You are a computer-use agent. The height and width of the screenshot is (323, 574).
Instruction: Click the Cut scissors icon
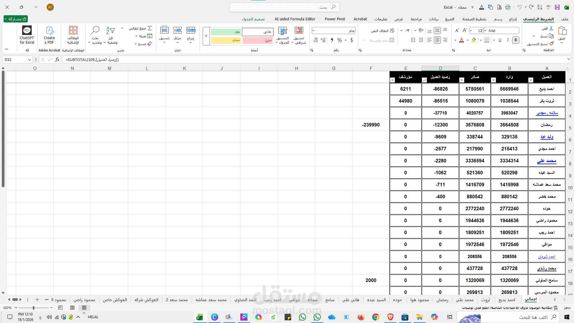551,28
